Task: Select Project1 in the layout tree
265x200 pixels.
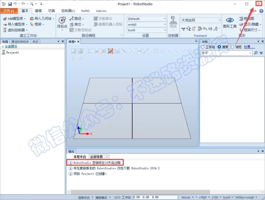Action: click(12, 52)
